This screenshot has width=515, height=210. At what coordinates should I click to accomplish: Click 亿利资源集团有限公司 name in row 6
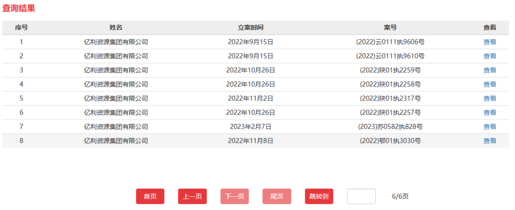coord(116,112)
